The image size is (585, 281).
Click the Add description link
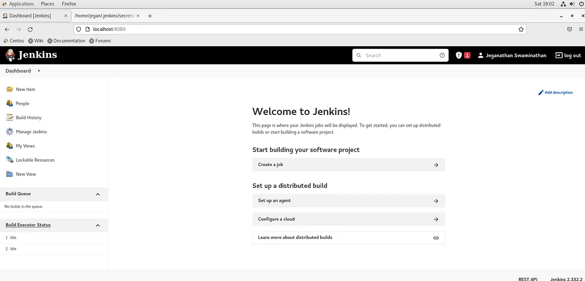pyautogui.click(x=555, y=93)
